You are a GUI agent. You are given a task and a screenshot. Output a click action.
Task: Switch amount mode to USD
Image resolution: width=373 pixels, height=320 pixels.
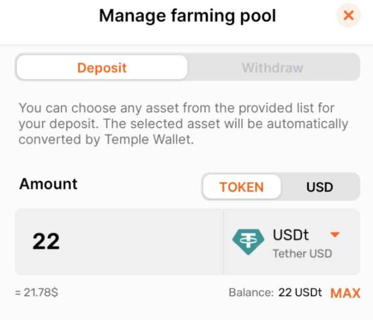pyautogui.click(x=319, y=187)
